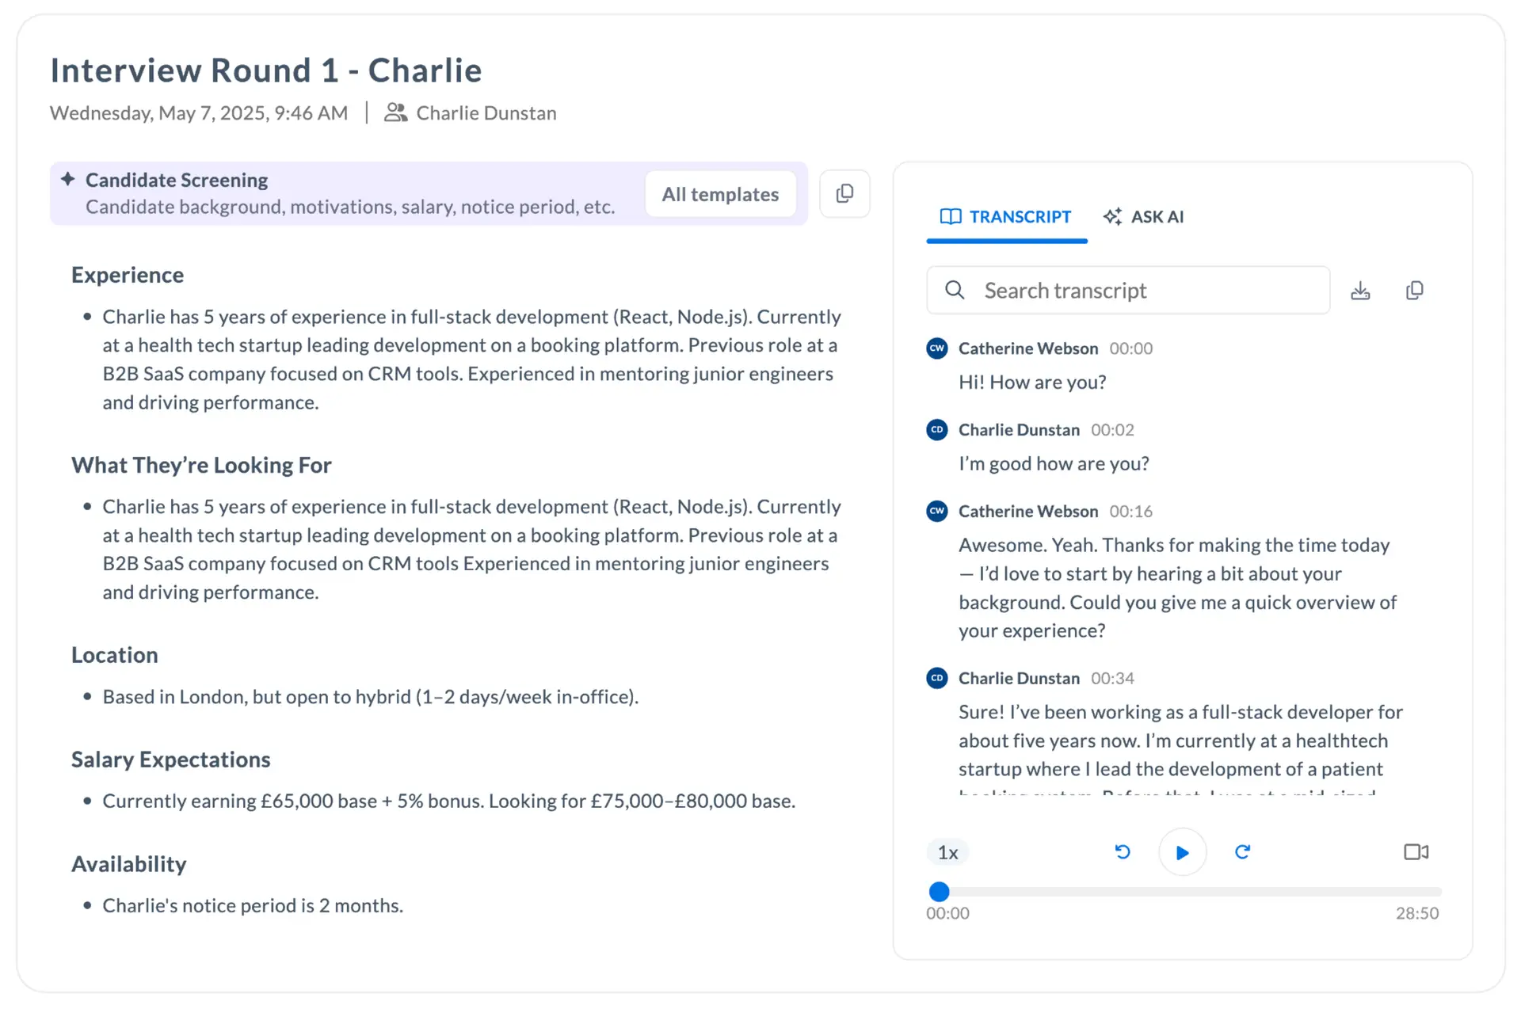1521x1009 pixels.
Task: Open the All templates menu
Action: pyautogui.click(x=720, y=194)
